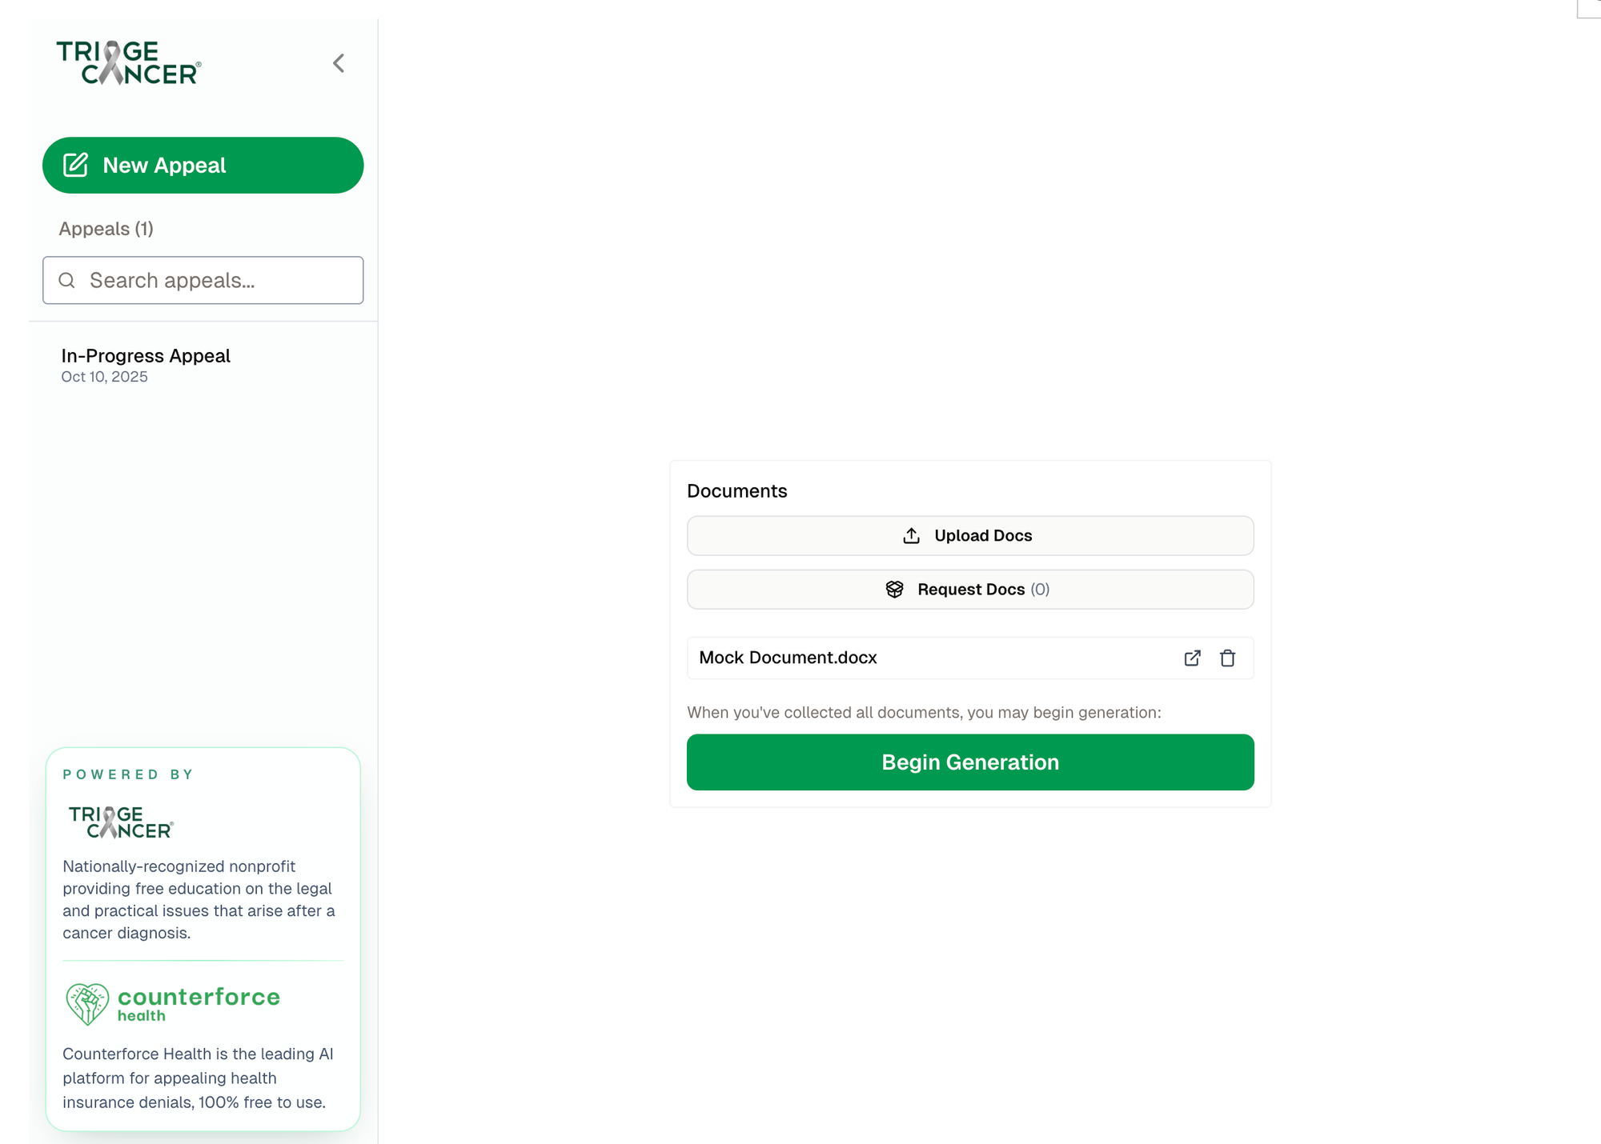Delete Mock Document.docx with the trash icon

tap(1227, 658)
